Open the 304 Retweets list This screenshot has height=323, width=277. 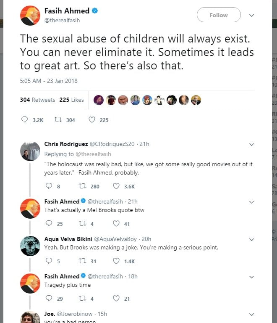click(37, 100)
